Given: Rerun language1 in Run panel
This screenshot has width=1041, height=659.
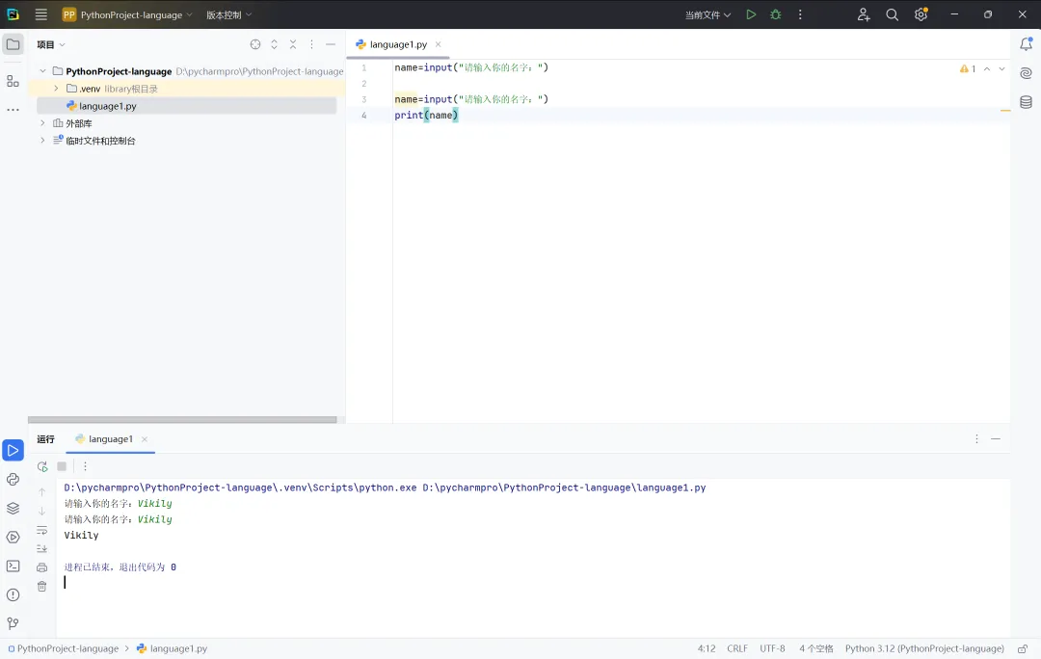Looking at the screenshot, I should tap(42, 466).
